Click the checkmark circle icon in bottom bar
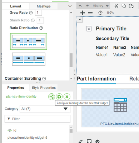139x143 pixels. [x=98, y=141]
